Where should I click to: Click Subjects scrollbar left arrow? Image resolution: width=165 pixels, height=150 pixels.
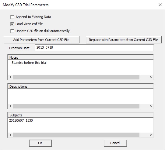click(x=10, y=135)
